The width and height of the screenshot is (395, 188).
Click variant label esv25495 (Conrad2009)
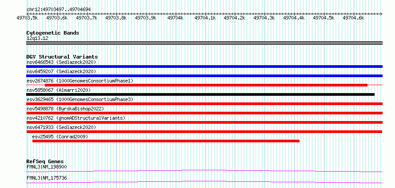point(60,137)
